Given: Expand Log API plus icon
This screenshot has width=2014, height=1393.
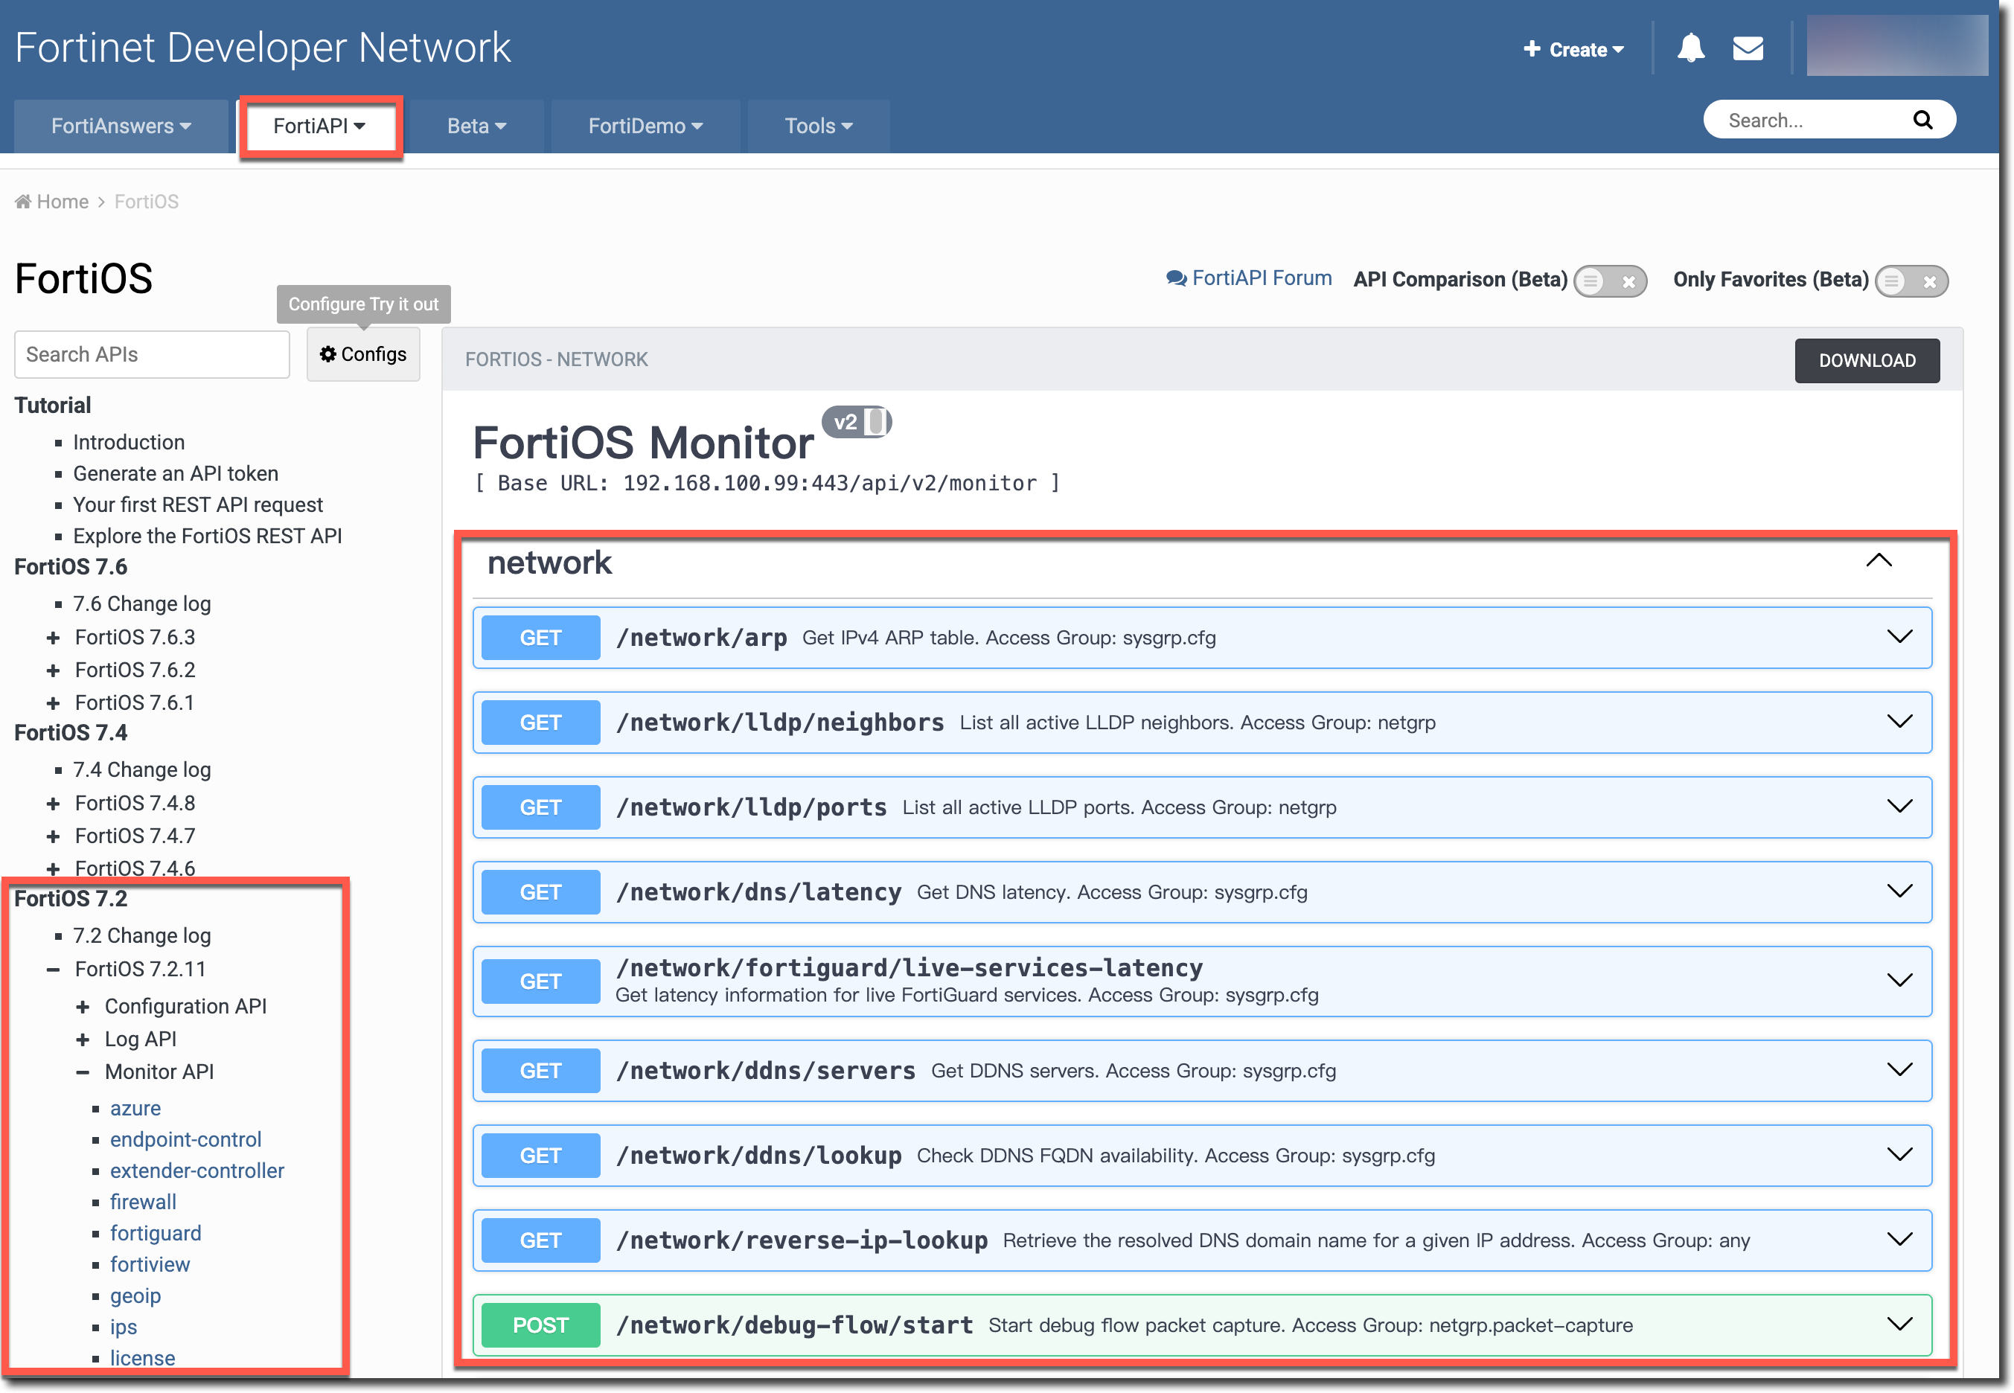Looking at the screenshot, I should 83,1040.
